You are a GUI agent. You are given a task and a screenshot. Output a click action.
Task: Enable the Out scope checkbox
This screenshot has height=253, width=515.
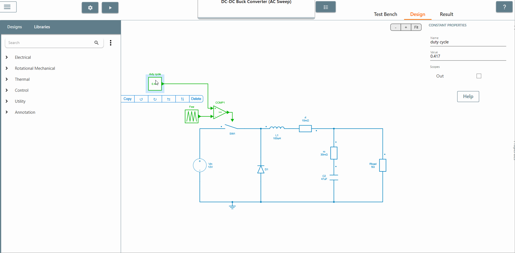(x=479, y=76)
